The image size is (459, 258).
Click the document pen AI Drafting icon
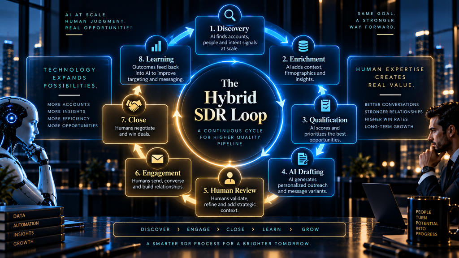click(303, 159)
